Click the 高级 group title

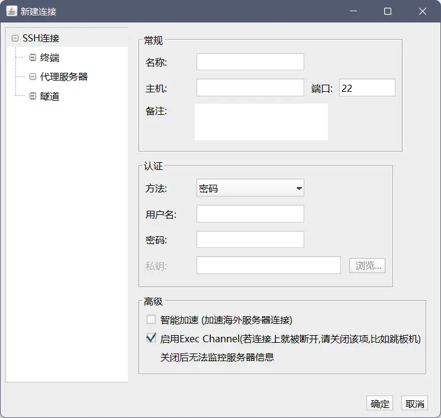(153, 301)
